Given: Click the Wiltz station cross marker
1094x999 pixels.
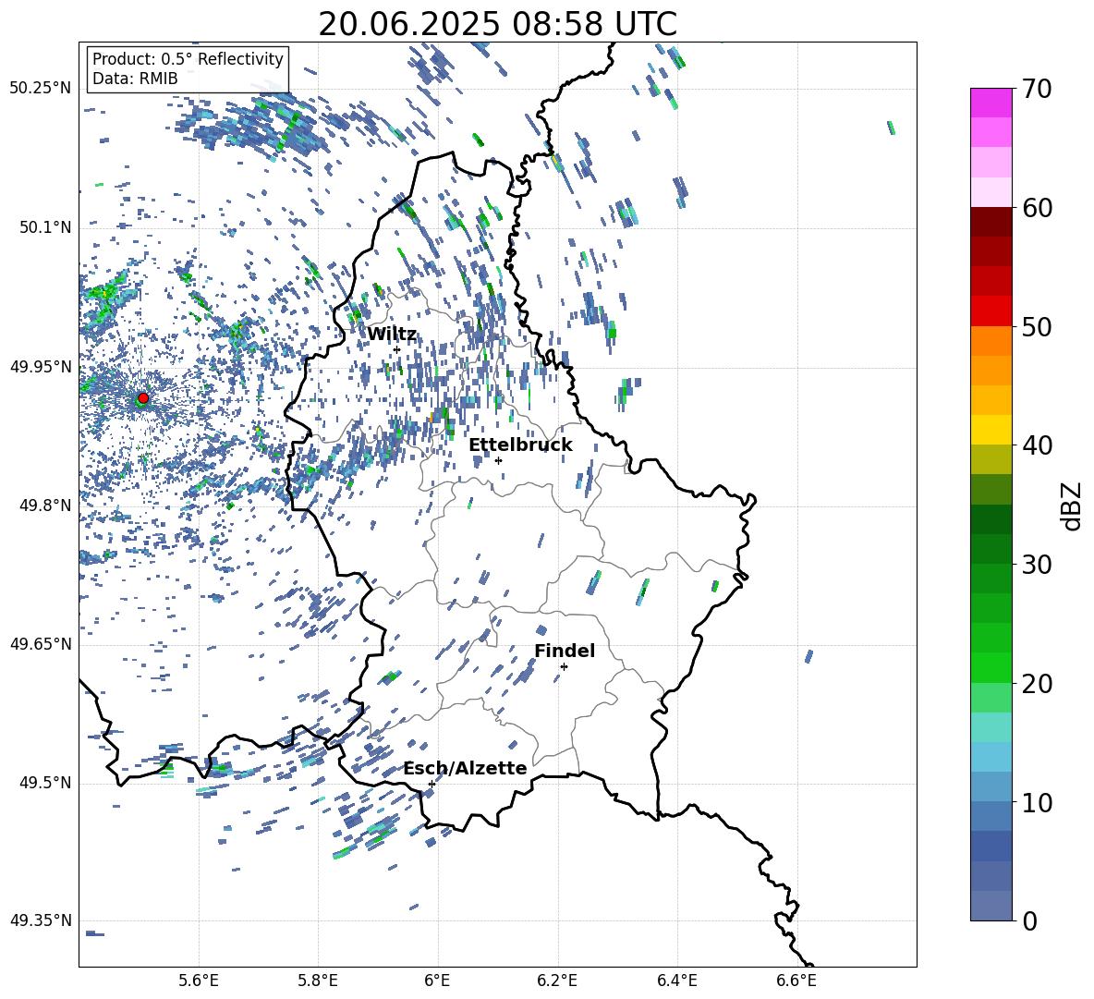Looking at the screenshot, I should [396, 349].
